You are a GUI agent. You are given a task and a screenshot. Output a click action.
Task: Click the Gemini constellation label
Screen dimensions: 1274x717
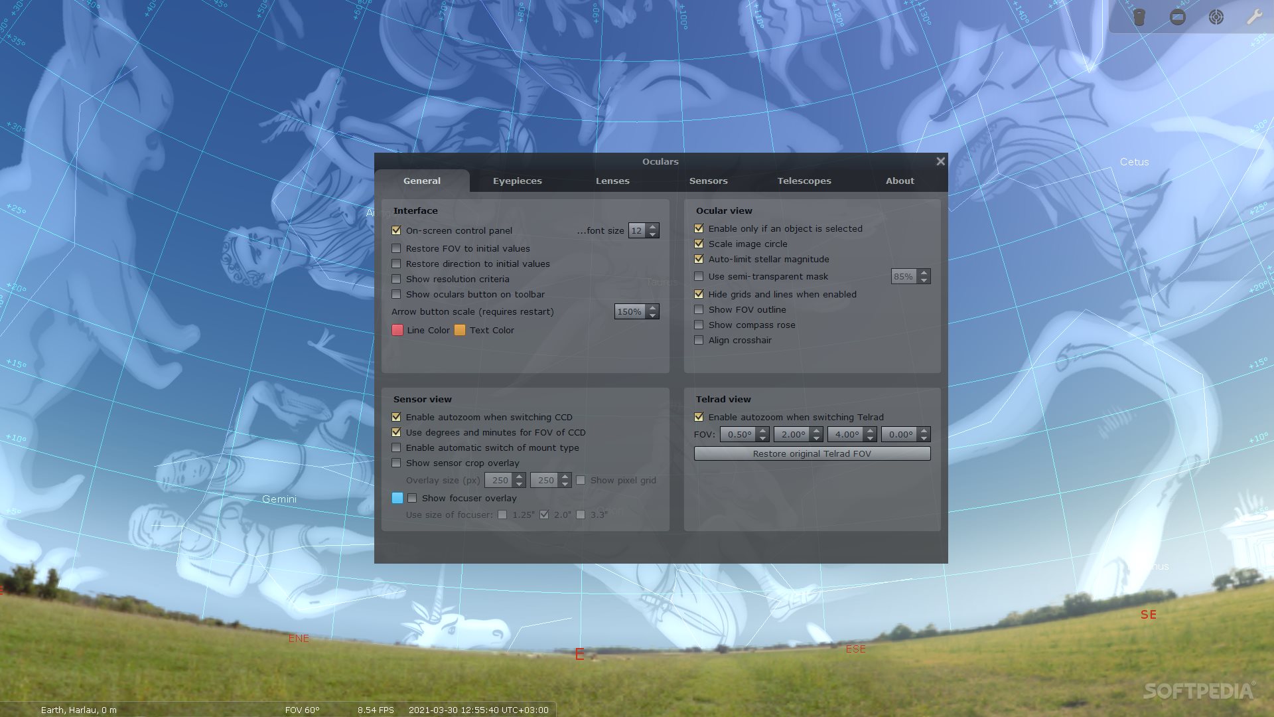279,499
